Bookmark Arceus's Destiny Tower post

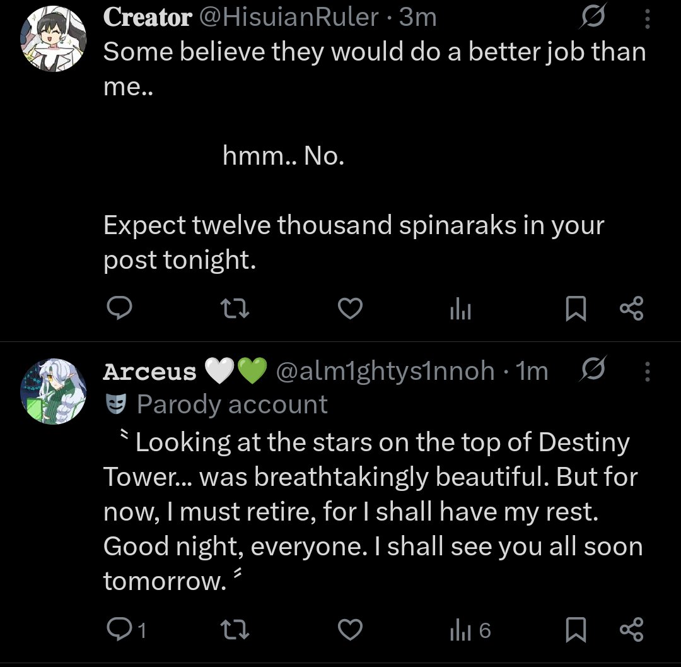[x=575, y=629]
